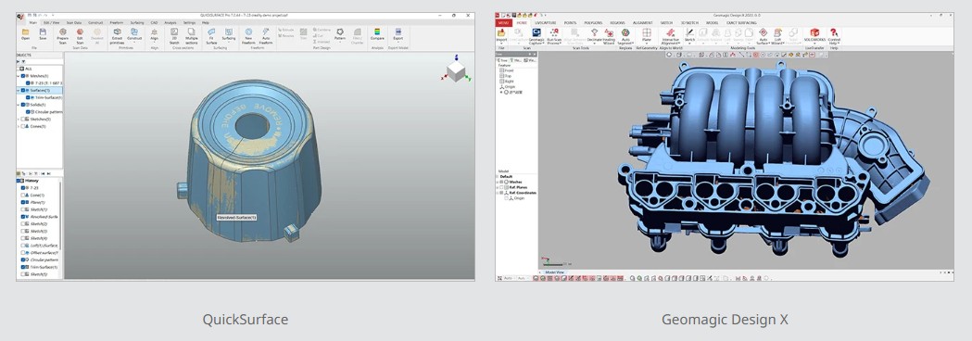Viewport: 972px width, 341px height.
Task: Toggle the Plane(1) checkbox in QuickSurface History
Action: (23, 202)
